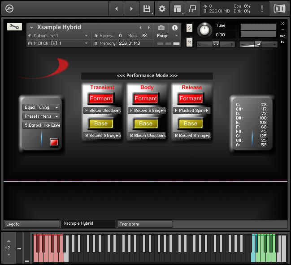Click the exclamation panic icon

coord(262,9)
